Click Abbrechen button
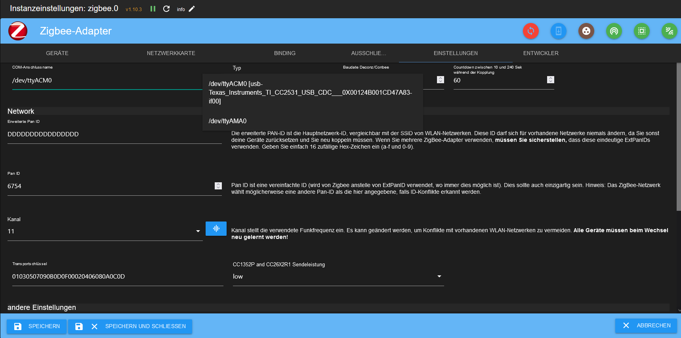The height and width of the screenshot is (338, 681). pyautogui.click(x=646, y=326)
